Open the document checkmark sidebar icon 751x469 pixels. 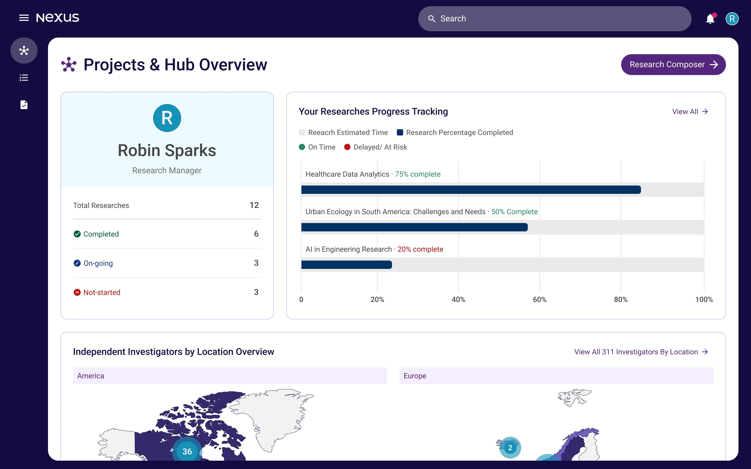point(24,104)
